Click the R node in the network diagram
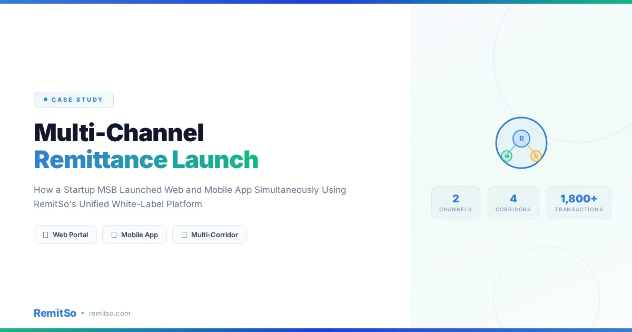The image size is (632, 332). coord(521,139)
